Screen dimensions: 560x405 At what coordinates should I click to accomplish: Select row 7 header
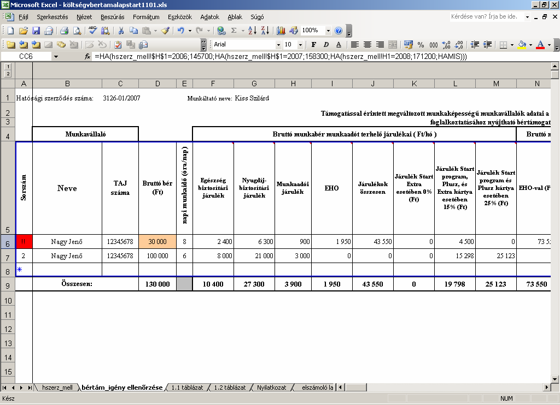[x=8, y=256]
